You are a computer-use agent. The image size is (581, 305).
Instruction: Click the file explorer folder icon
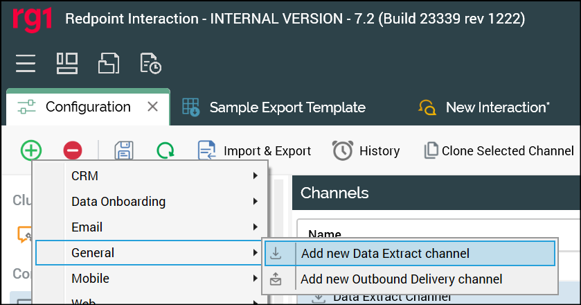[109, 64]
